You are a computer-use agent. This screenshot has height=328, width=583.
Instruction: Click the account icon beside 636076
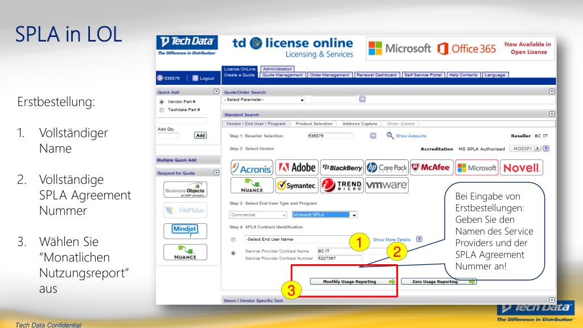160,78
